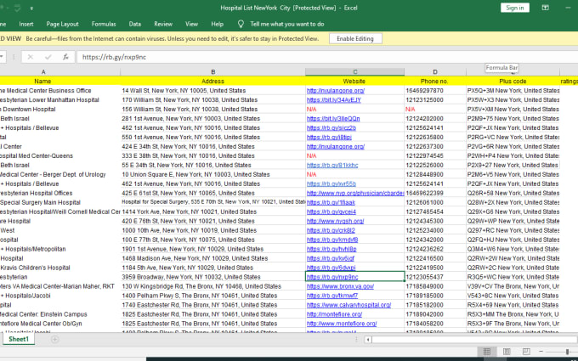Open the https://www.bronx.va.gov/ link
Screen dimensions: 578x361
[x=340, y=286]
